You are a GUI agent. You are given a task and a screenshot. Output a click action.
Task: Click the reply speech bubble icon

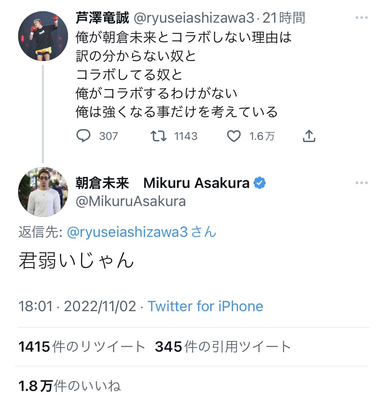tap(83, 136)
